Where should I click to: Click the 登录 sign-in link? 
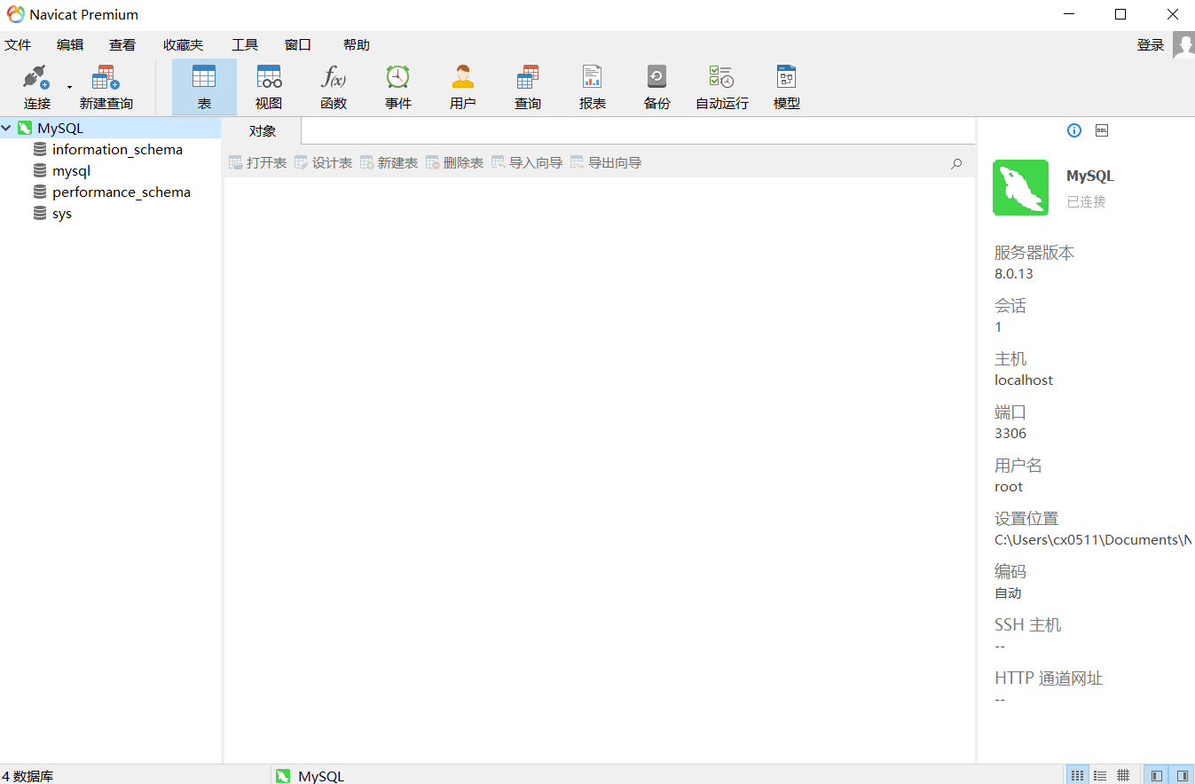coord(1151,44)
